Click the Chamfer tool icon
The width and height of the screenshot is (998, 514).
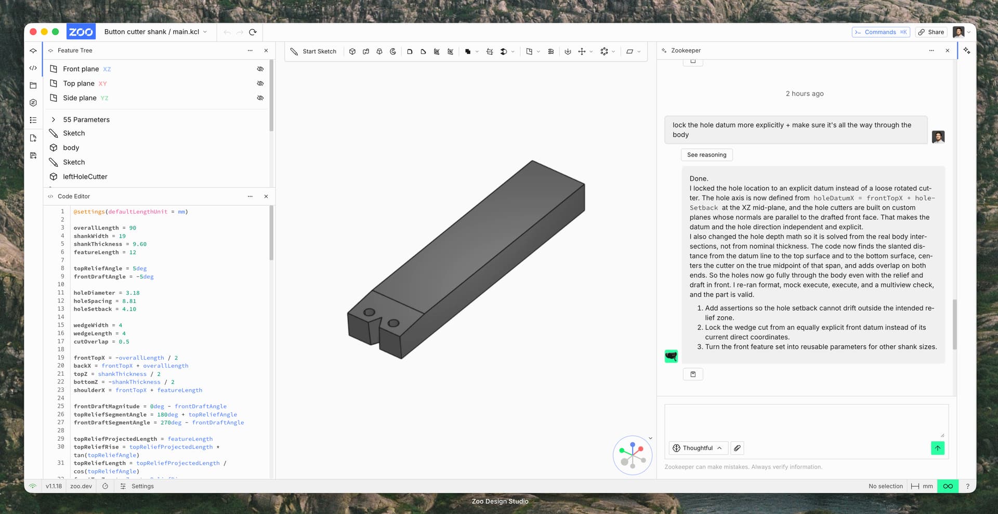(423, 51)
